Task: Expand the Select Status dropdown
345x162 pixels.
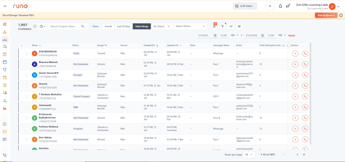Action: point(190,26)
